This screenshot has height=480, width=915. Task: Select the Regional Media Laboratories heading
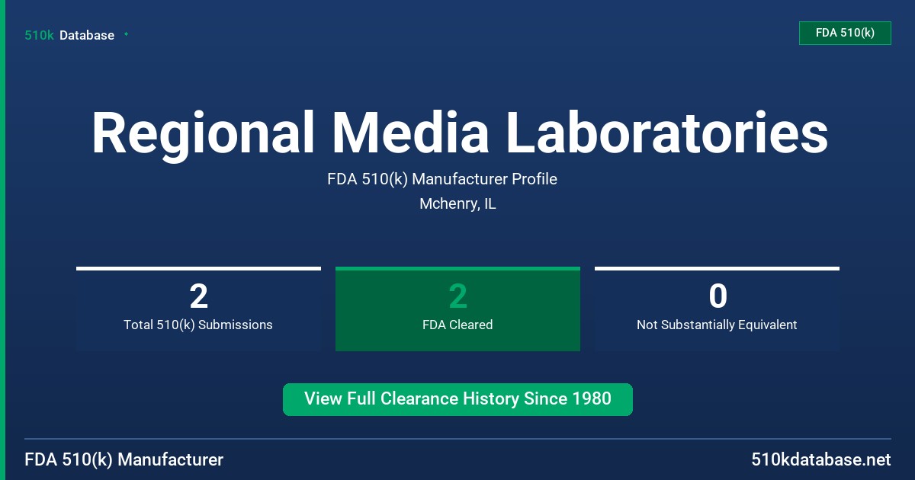tap(460, 133)
